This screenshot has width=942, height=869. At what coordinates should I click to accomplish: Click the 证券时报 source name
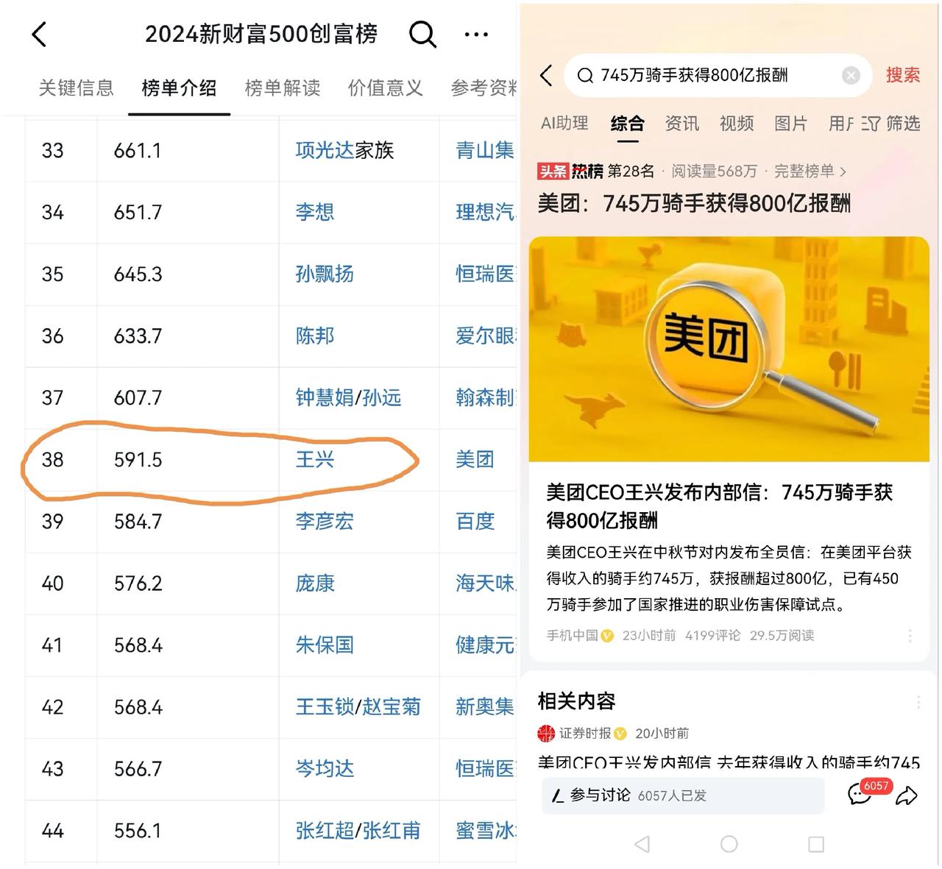[585, 734]
